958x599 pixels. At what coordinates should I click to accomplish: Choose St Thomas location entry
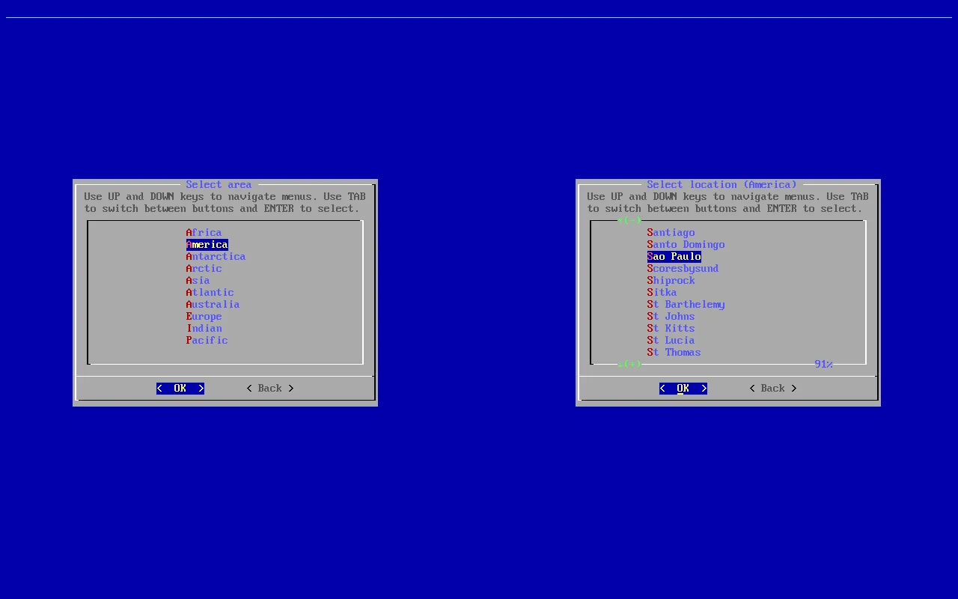[674, 353]
